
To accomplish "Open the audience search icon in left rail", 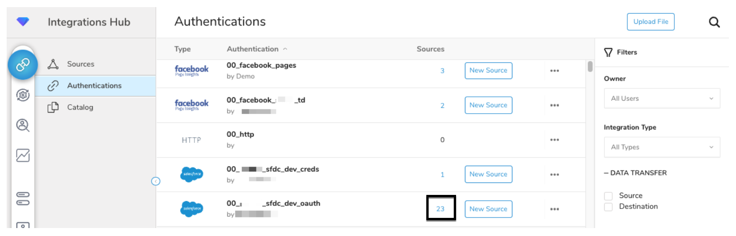I will [x=23, y=126].
